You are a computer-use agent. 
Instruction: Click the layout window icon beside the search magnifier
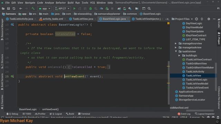[x=144, y=9]
